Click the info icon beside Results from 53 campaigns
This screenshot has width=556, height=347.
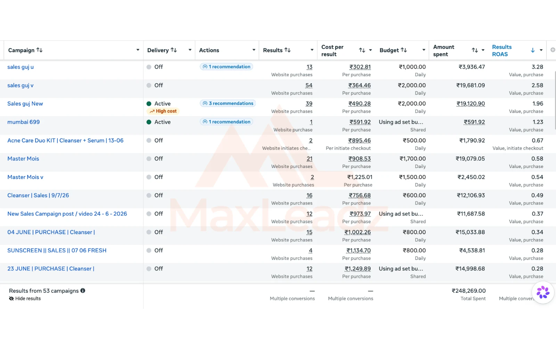point(83,291)
